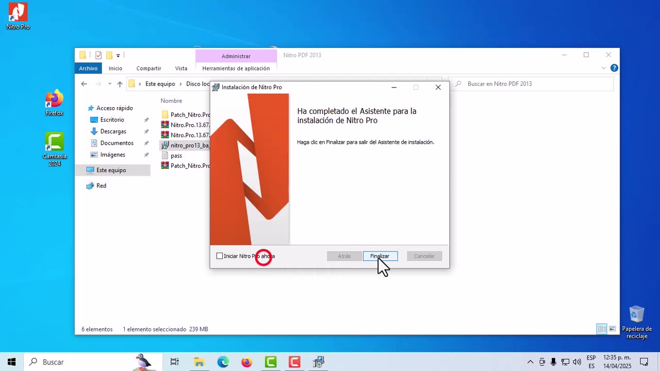This screenshot has height=371, width=660.
Task: Open the notification center icon
Action: [x=644, y=362]
